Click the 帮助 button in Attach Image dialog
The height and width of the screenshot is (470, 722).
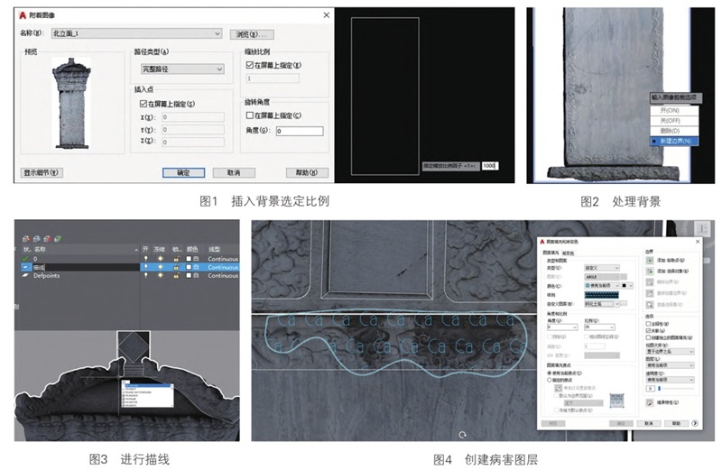click(x=307, y=172)
